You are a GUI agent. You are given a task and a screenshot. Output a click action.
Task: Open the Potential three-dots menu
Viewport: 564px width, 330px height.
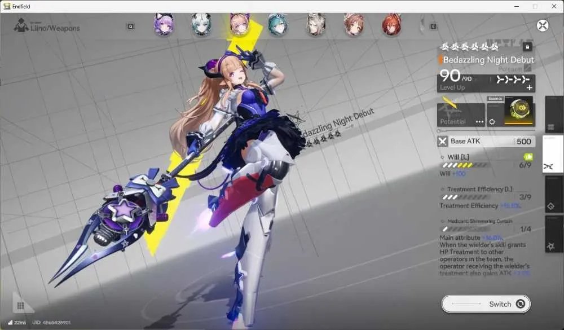coord(479,122)
